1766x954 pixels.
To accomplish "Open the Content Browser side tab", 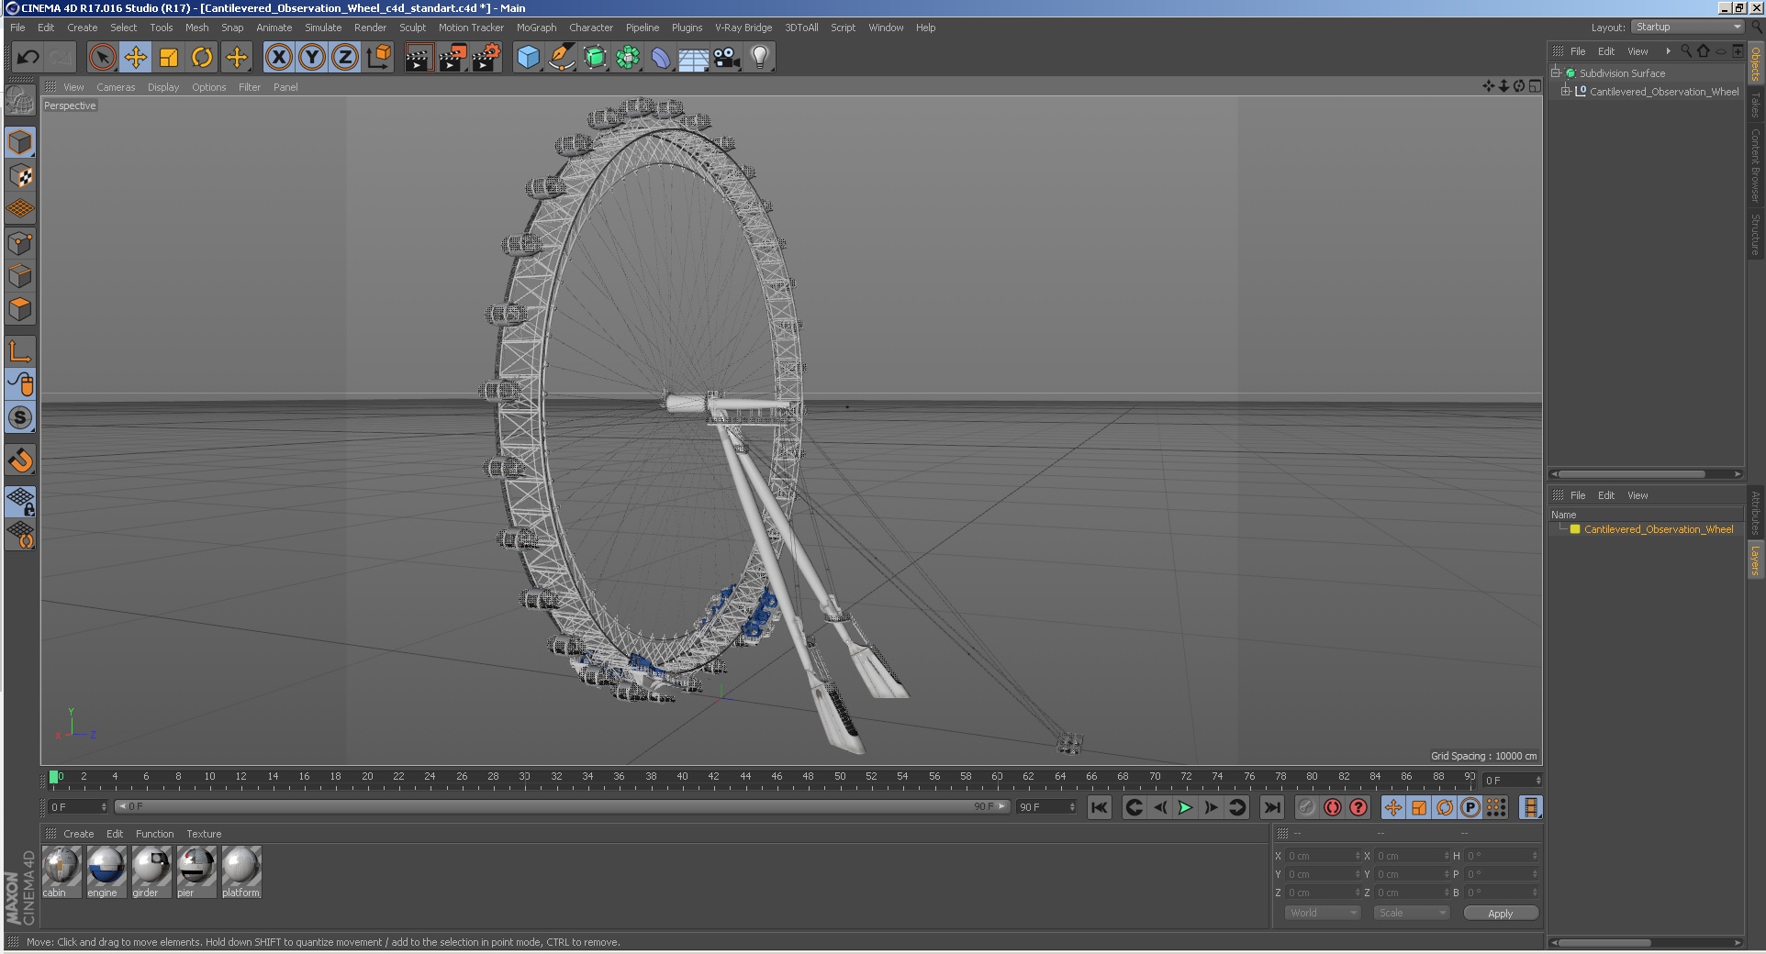I will point(1755,165).
